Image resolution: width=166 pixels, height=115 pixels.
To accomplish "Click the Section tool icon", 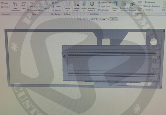I will click(x=84, y=4).
